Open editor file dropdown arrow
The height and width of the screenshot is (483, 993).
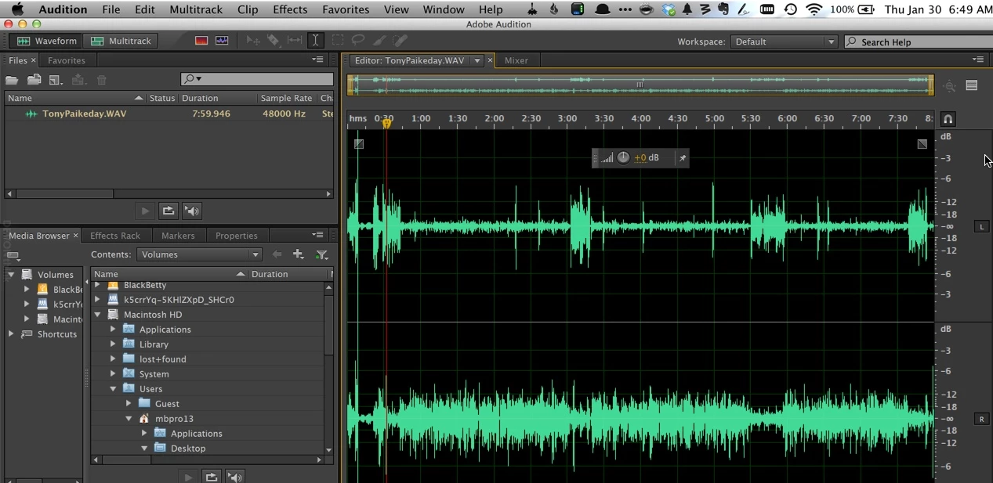click(477, 60)
